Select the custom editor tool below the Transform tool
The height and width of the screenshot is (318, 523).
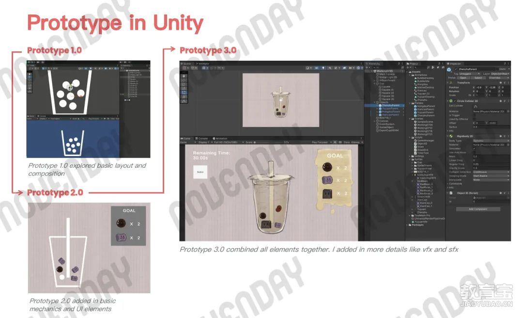click(184, 101)
